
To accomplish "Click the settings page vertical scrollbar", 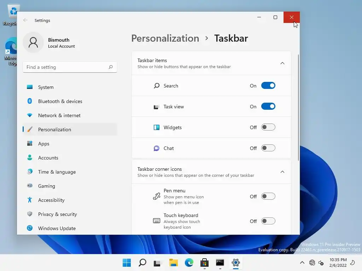I will pyautogui.click(x=298, y=107).
